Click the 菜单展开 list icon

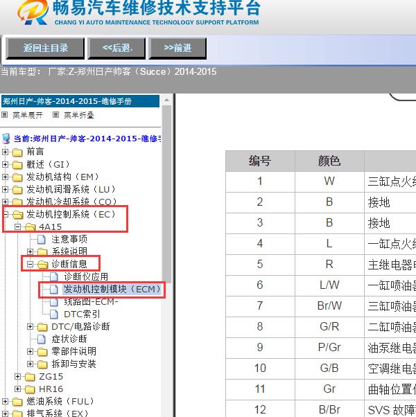point(5,115)
